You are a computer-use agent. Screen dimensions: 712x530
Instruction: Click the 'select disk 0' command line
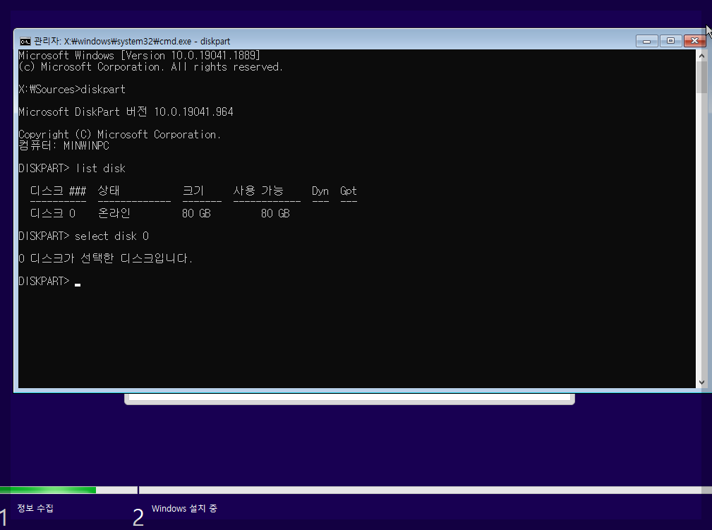(83, 236)
